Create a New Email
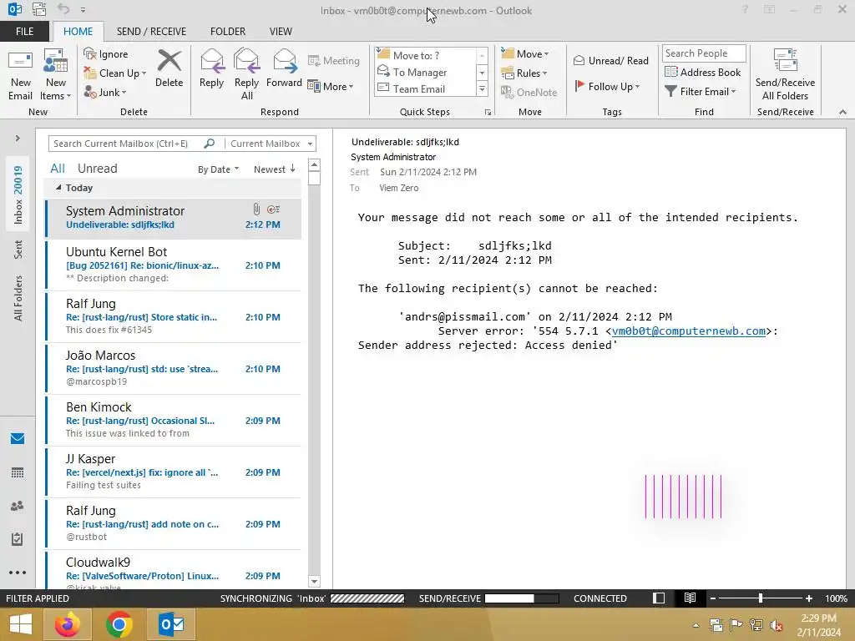855x641 pixels. (21, 74)
